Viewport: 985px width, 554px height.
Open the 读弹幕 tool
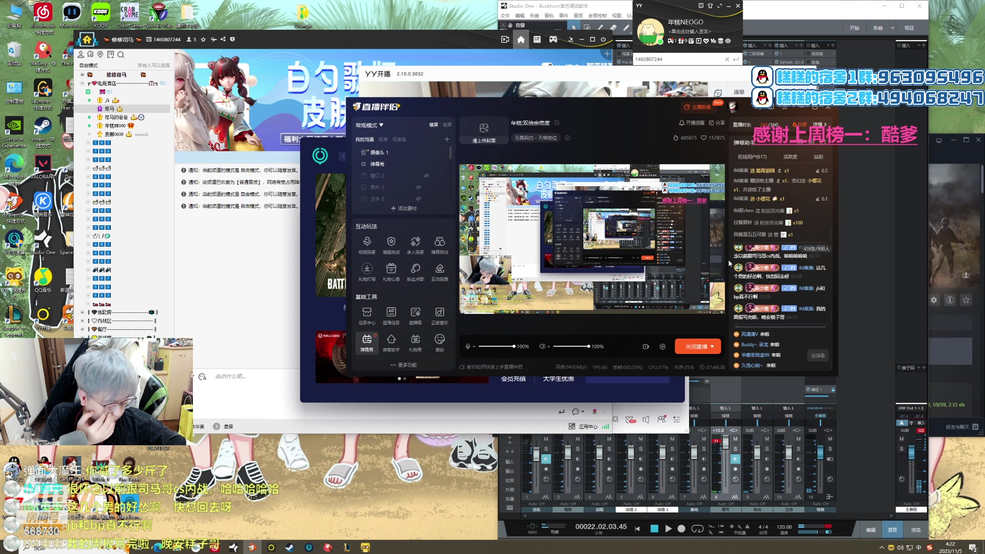coord(416,315)
